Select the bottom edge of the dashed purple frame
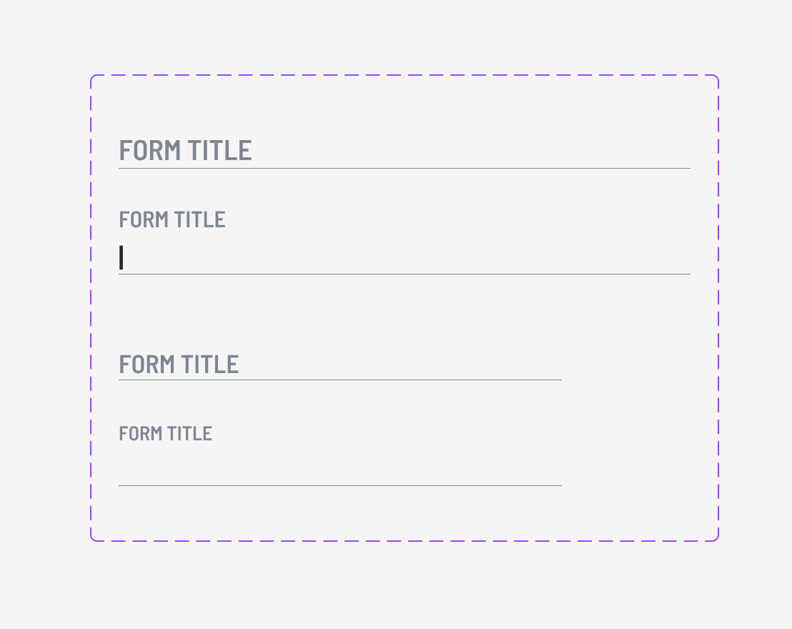The height and width of the screenshot is (629, 792). [404, 540]
